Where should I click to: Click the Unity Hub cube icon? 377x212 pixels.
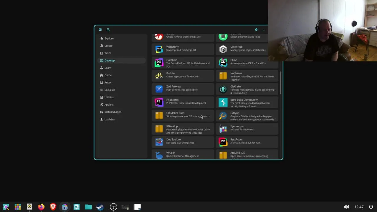point(223,49)
